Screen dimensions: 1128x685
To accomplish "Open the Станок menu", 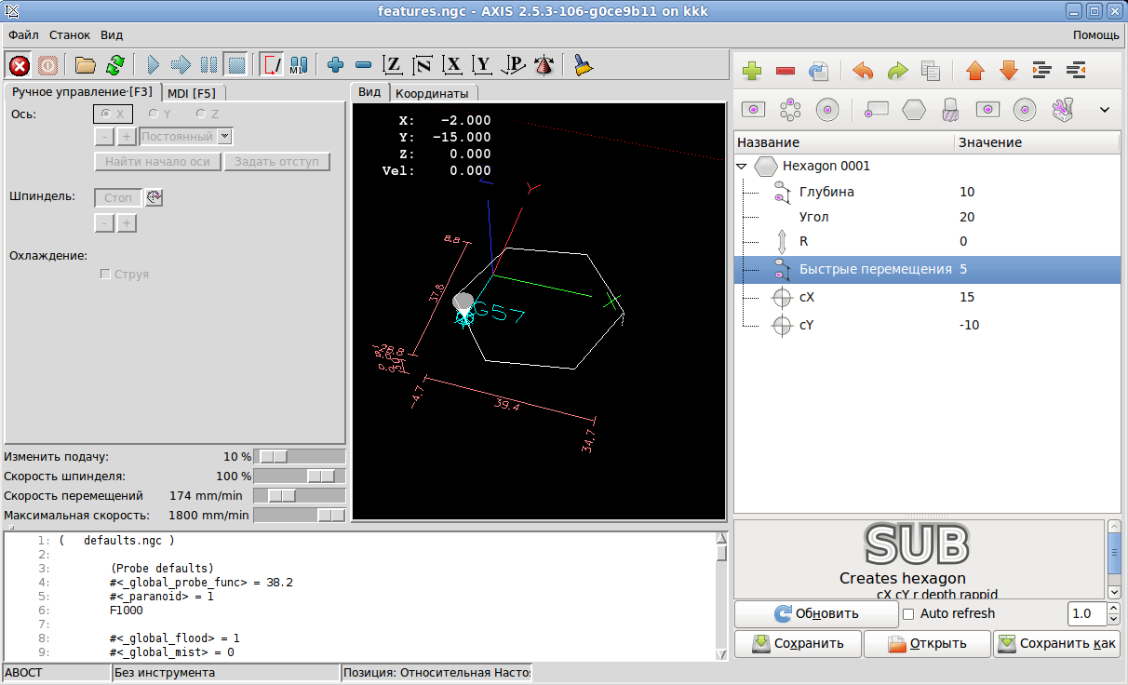I will coord(70,34).
